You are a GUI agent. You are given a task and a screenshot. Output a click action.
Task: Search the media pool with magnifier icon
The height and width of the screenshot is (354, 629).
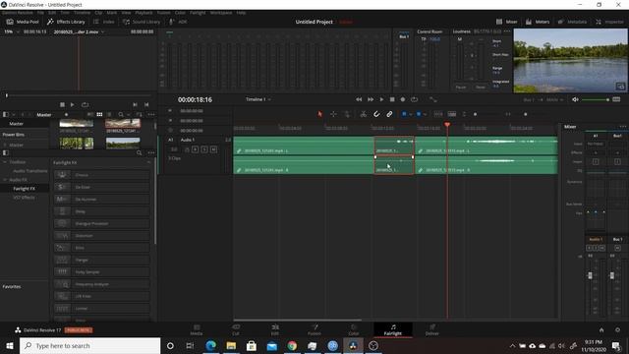121,115
